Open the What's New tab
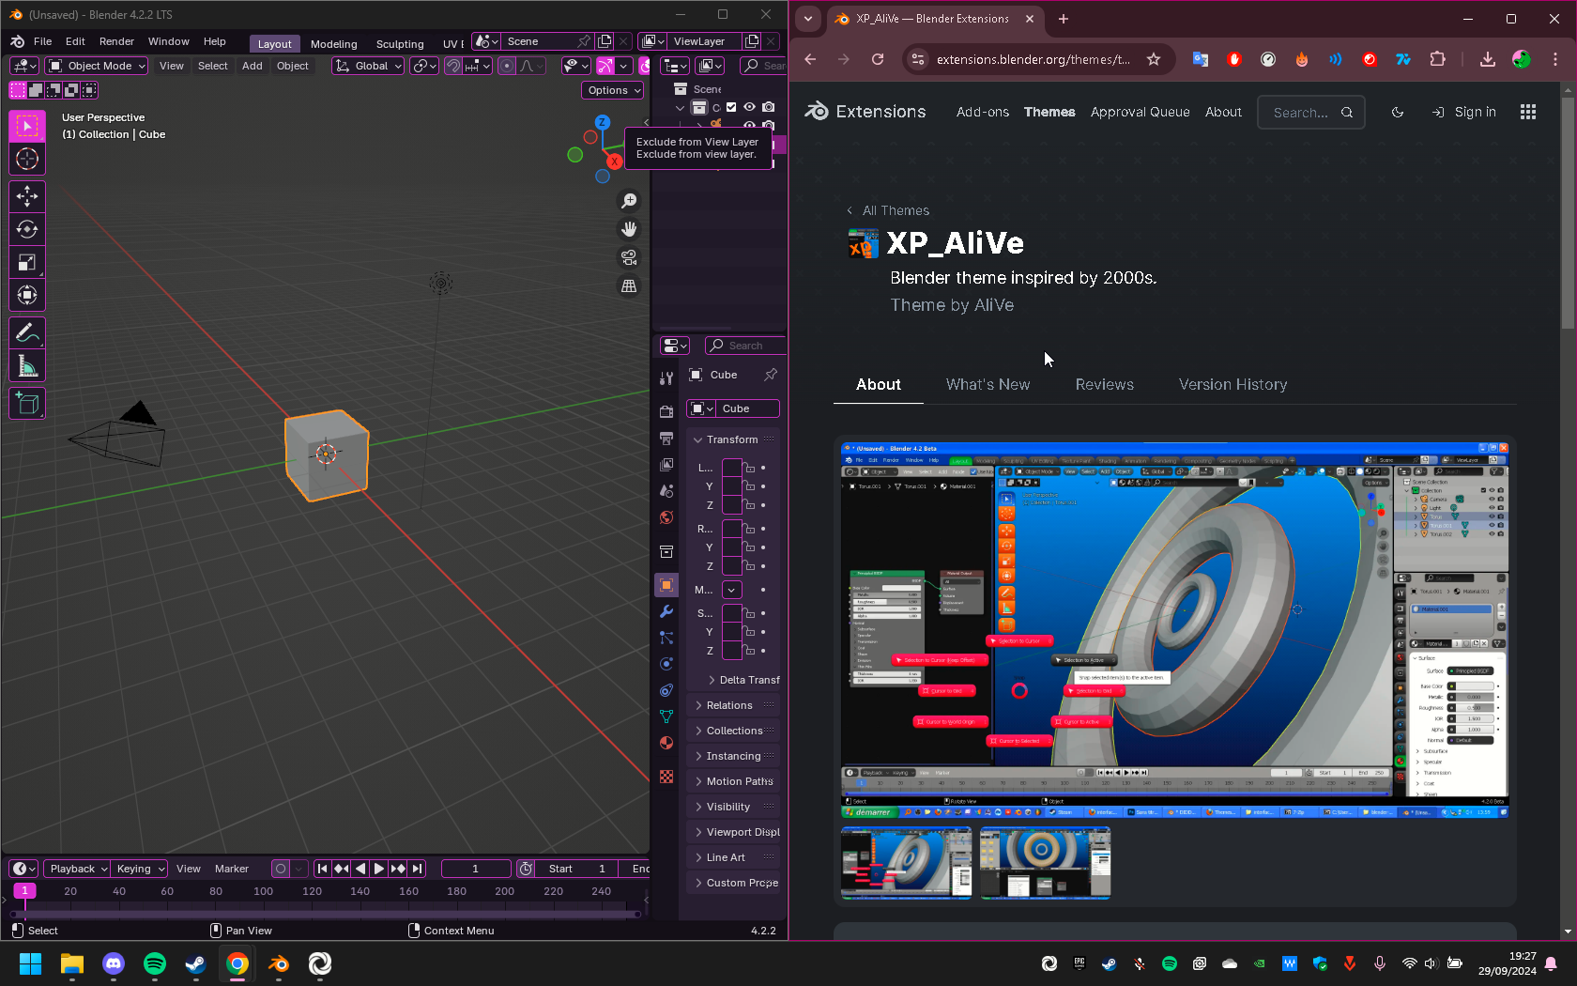This screenshot has width=1577, height=986. pos(988,385)
